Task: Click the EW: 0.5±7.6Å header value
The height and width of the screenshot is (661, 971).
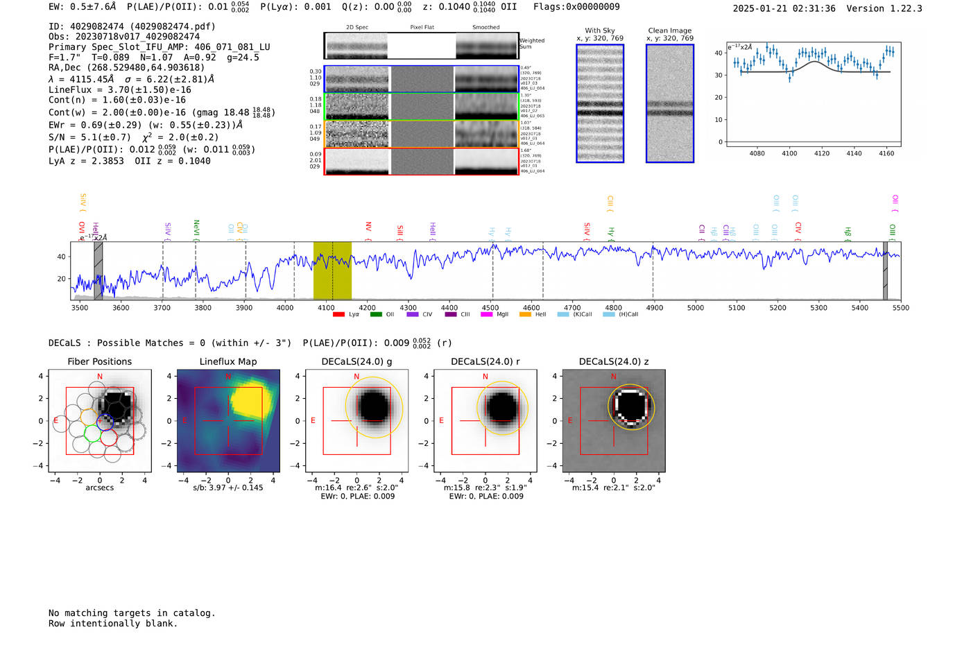Action: click(83, 7)
